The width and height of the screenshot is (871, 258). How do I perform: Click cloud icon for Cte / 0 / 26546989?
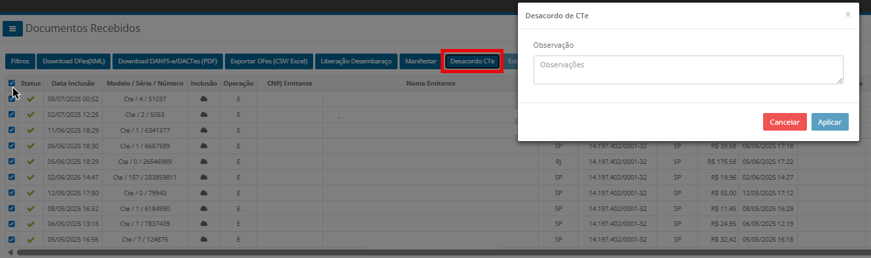203,161
